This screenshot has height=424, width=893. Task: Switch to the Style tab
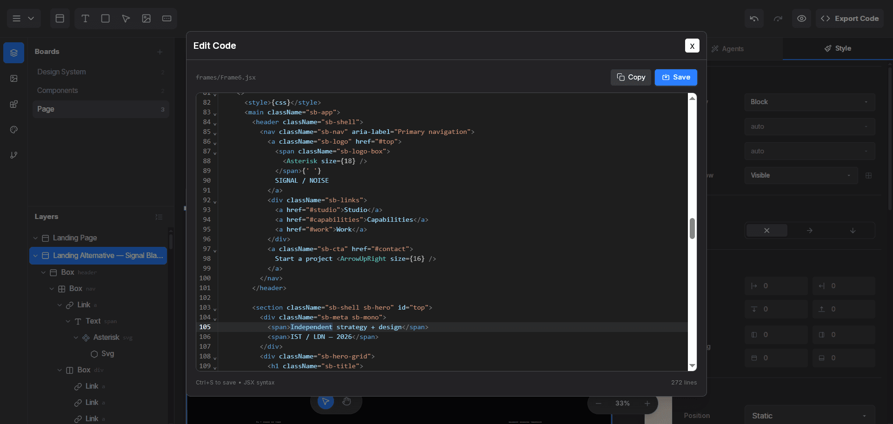838,48
